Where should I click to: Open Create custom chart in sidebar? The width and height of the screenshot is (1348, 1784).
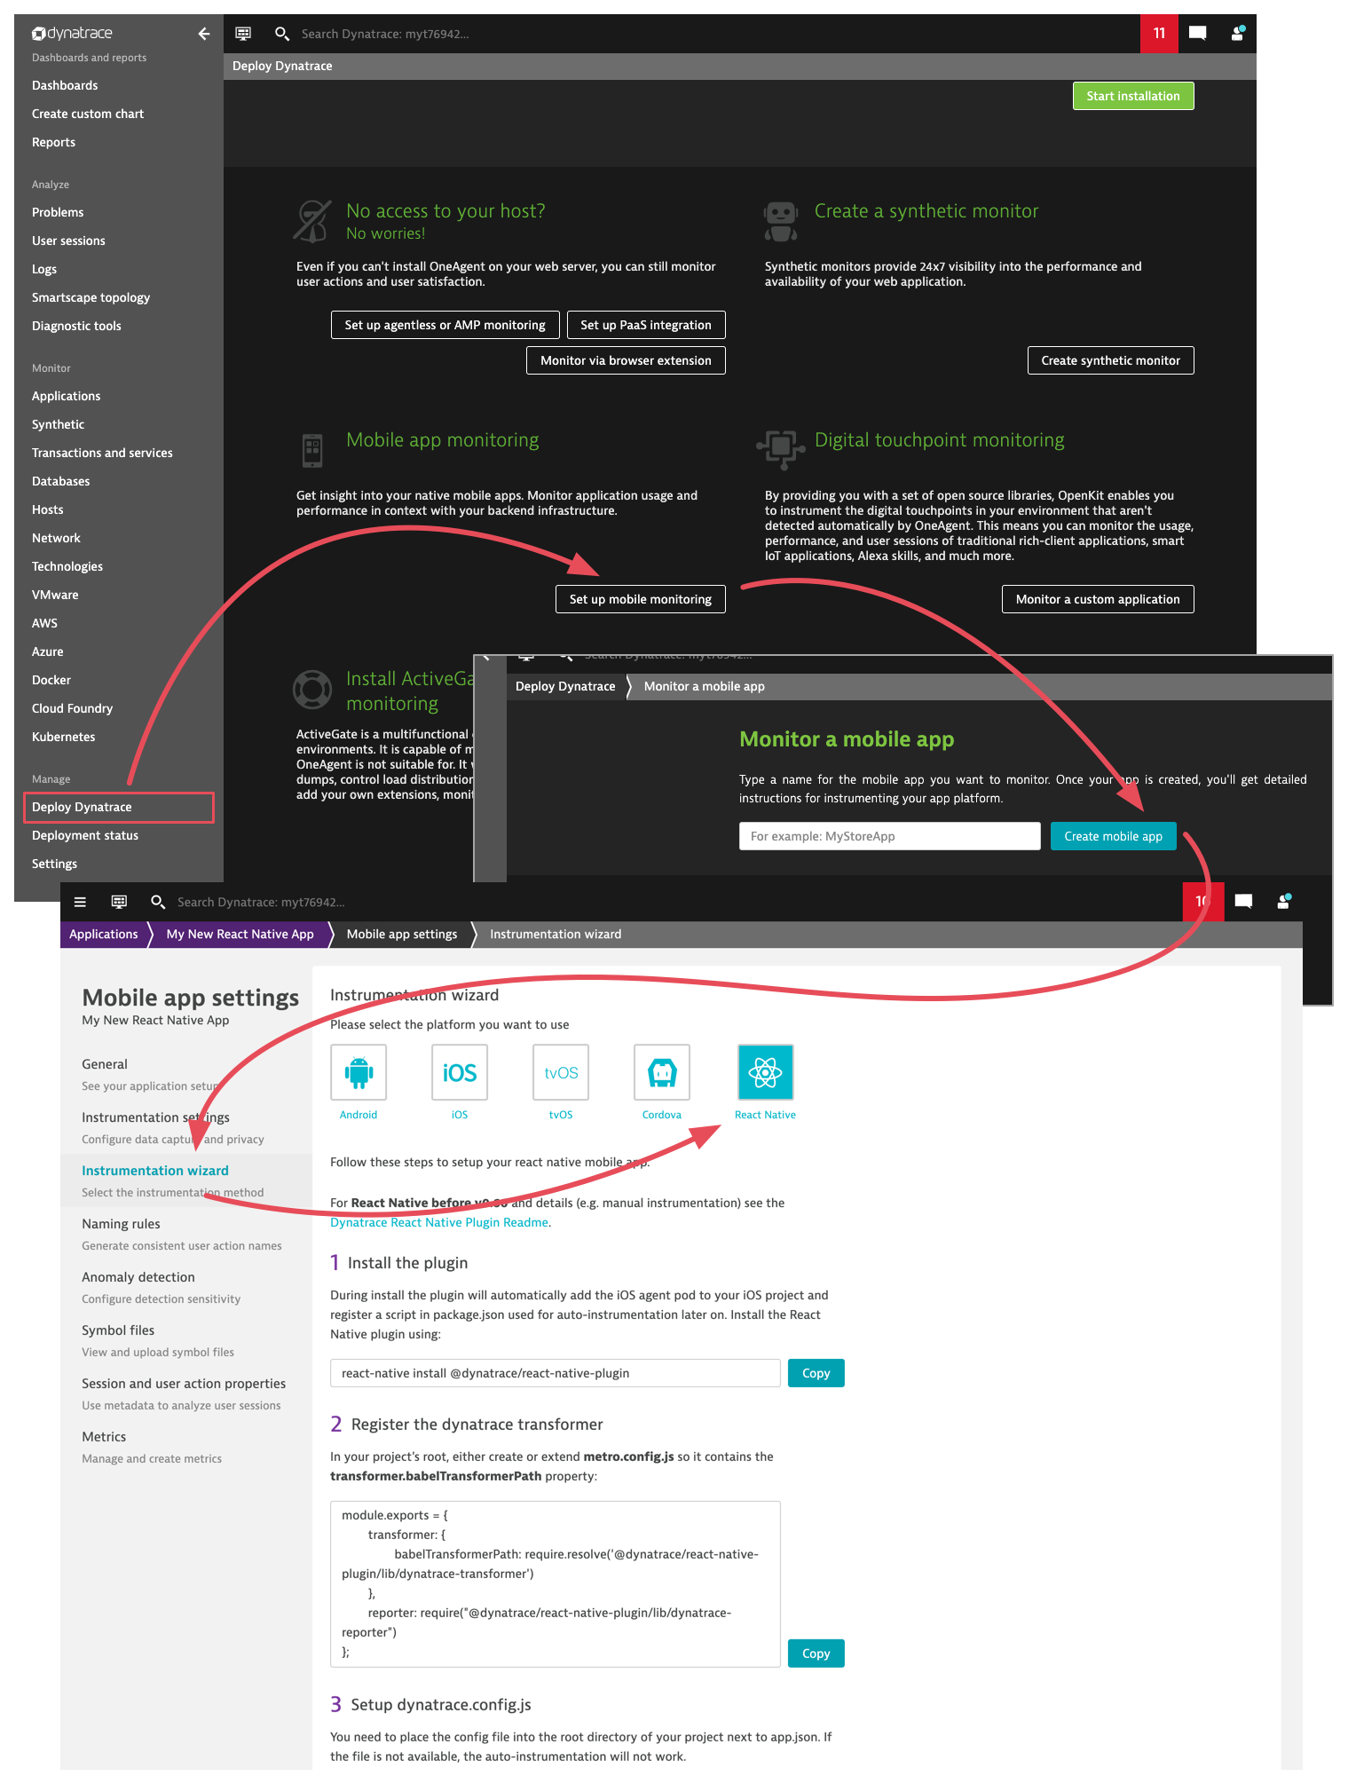[x=88, y=114]
